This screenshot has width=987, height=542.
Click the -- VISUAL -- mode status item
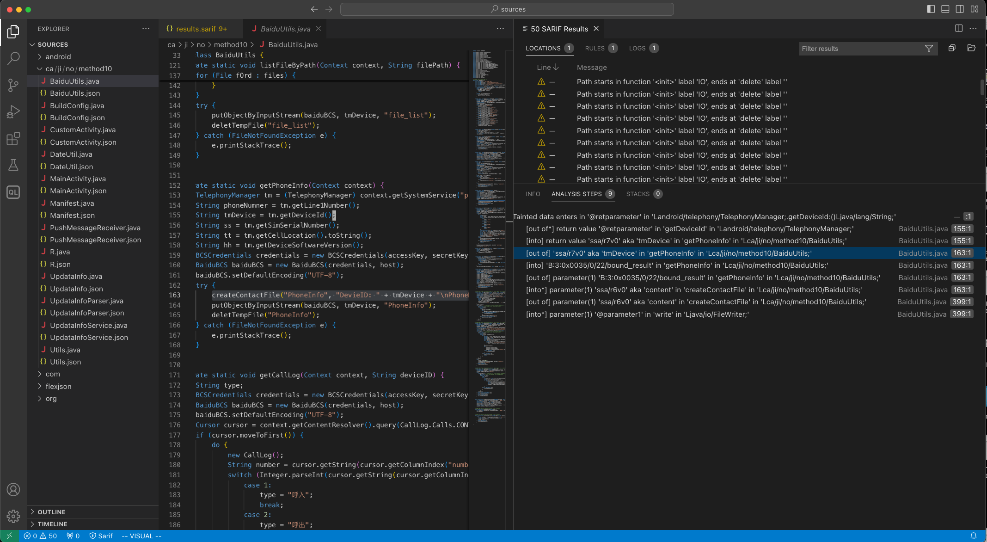click(141, 536)
